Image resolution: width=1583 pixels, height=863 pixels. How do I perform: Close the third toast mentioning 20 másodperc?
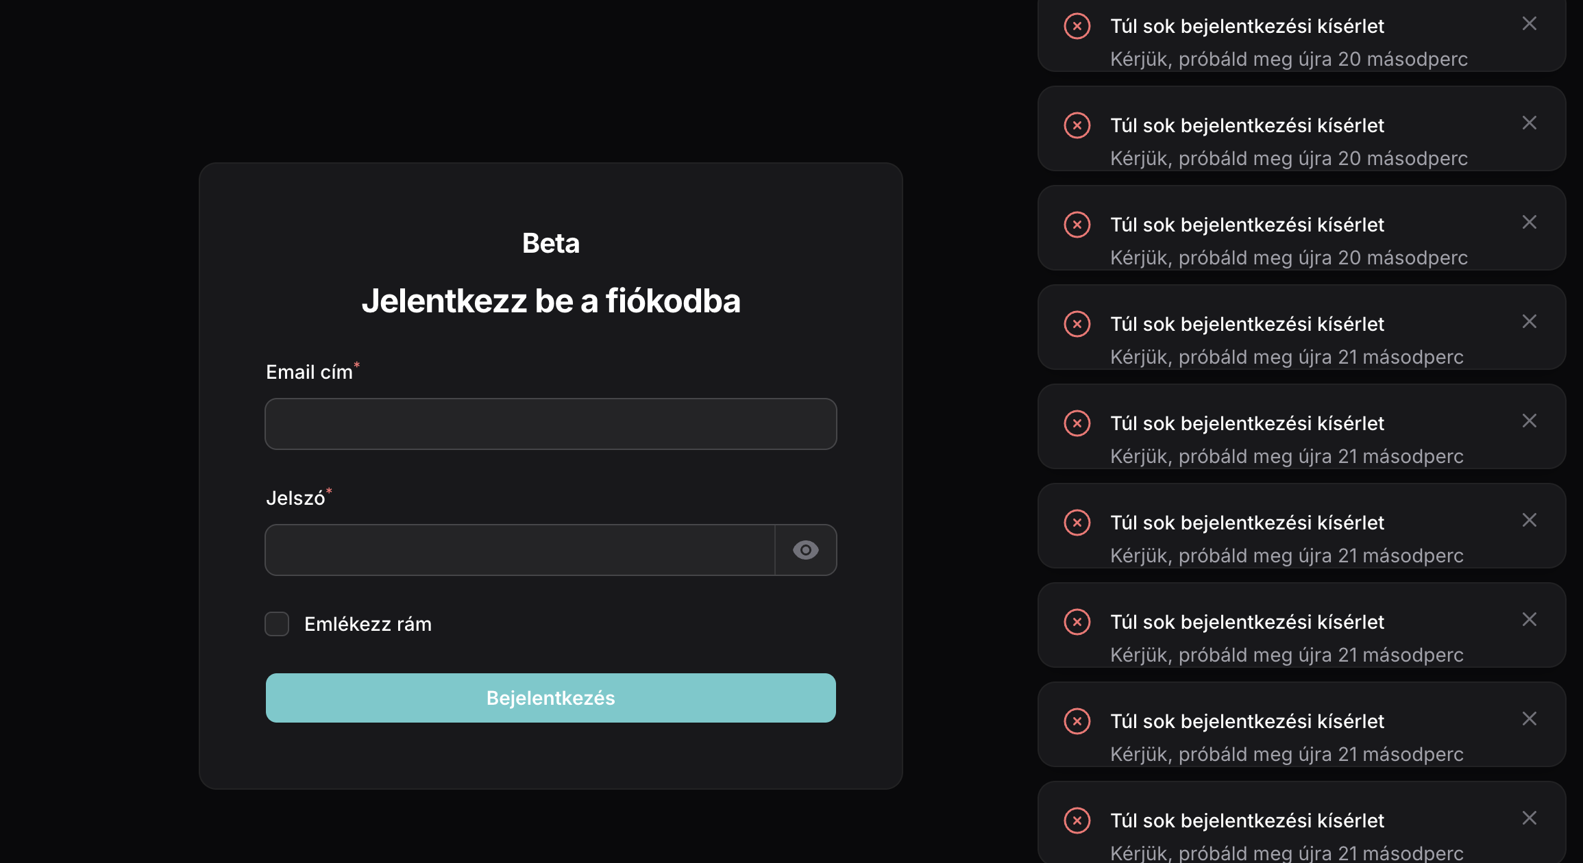(x=1529, y=223)
